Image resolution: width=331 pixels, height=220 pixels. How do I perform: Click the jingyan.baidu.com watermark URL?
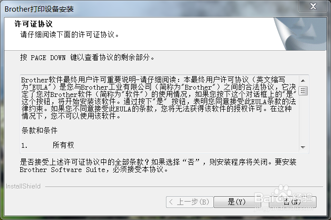284,208
